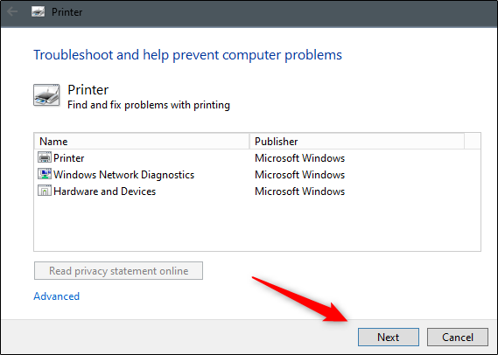Select the Printer list entry

point(68,158)
